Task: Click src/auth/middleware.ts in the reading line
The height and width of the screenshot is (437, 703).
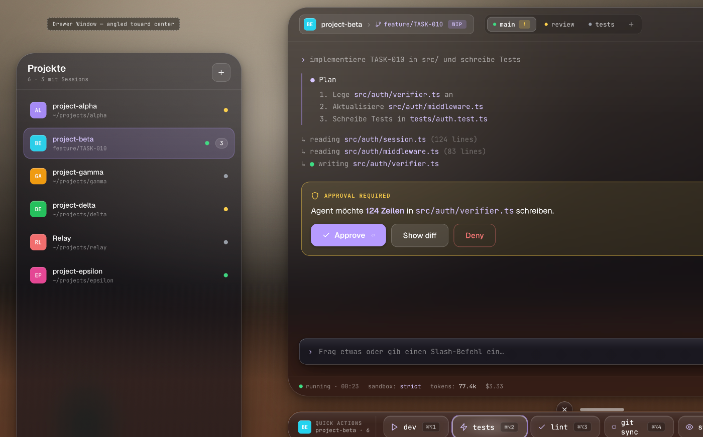Action: [x=391, y=152]
